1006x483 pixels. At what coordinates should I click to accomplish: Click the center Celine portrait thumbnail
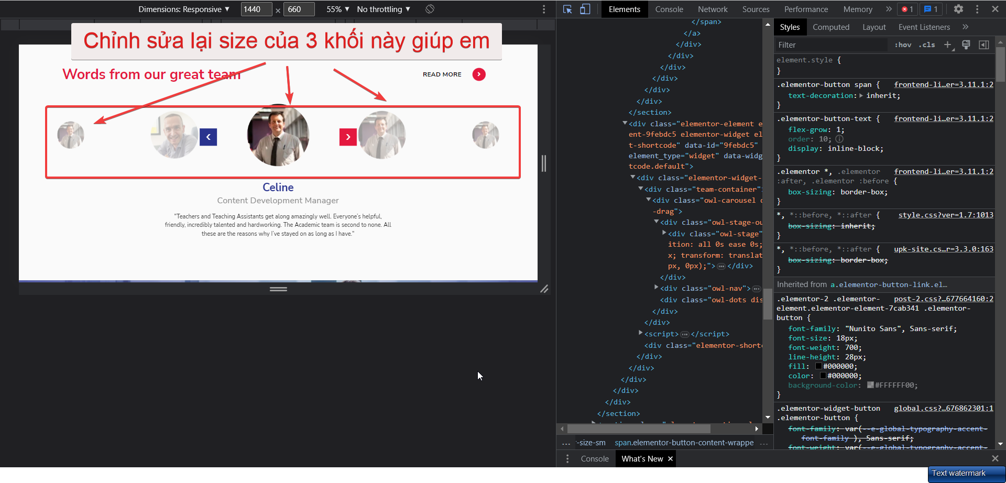coord(278,135)
